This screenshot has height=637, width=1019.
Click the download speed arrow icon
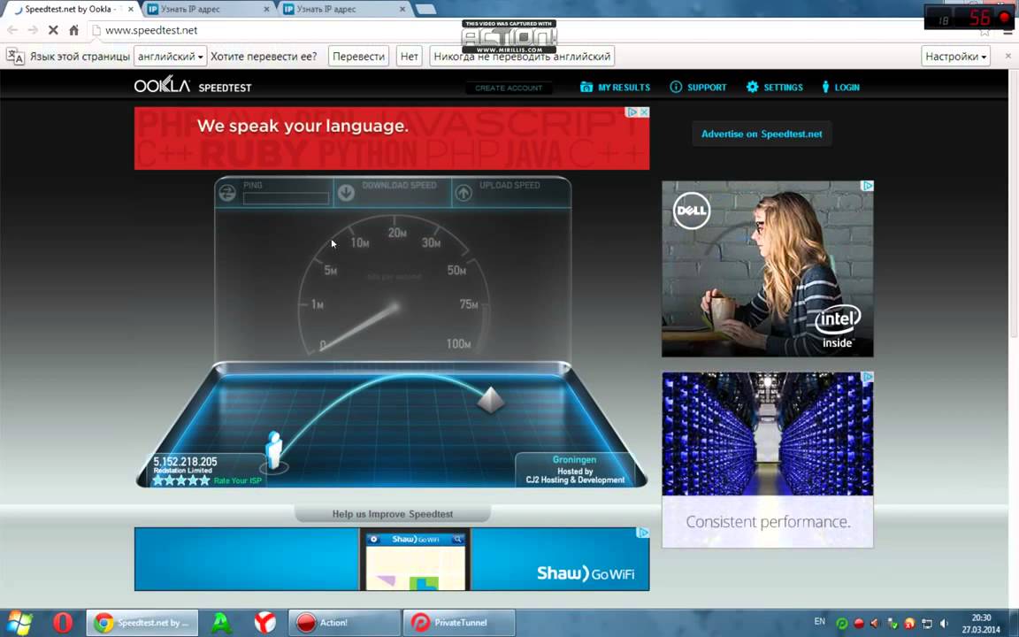point(346,192)
